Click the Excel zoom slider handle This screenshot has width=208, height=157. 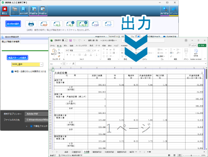click(191, 155)
